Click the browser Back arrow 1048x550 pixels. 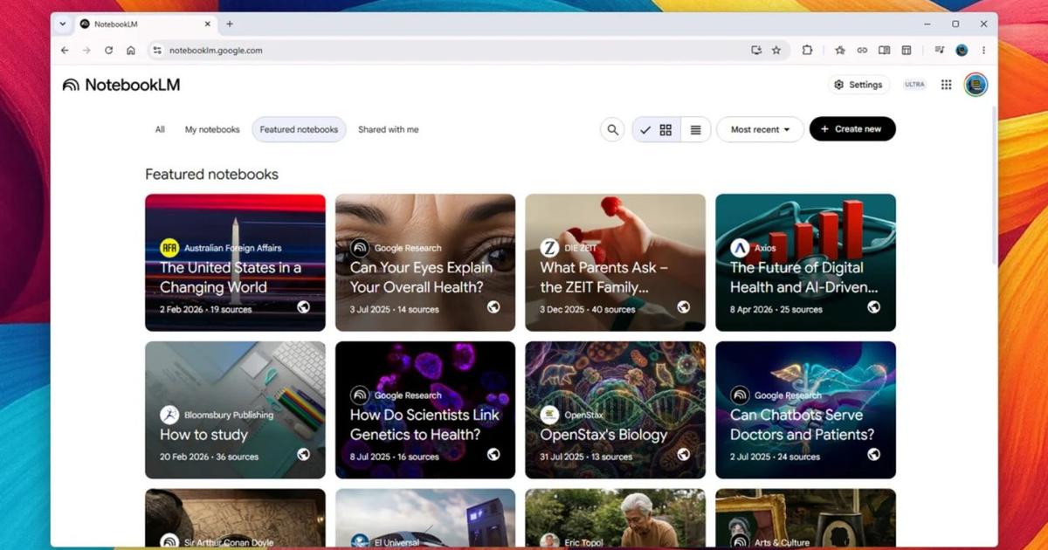[65, 51]
